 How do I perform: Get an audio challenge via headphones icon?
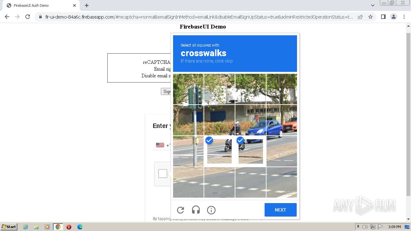pyautogui.click(x=196, y=210)
